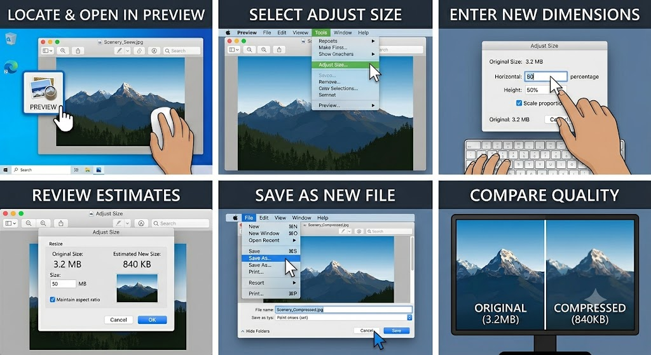The width and height of the screenshot is (651, 355).
Task: Click Cancel in the Review Estimates Adjust Size dialog
Action: coord(118,319)
